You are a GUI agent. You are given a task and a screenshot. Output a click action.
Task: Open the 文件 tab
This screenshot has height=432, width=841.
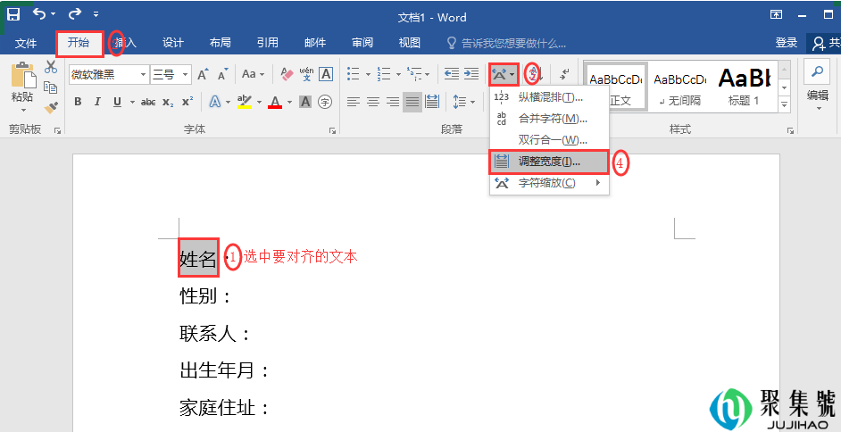[25, 43]
